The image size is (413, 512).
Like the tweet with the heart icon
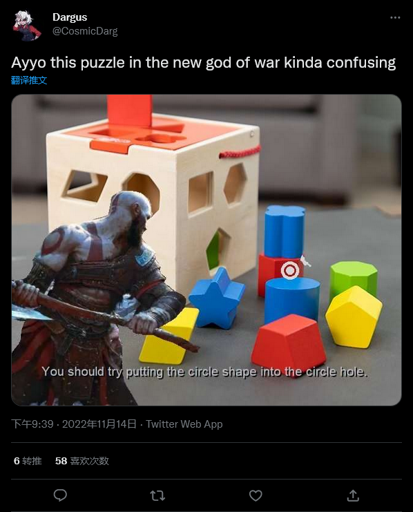click(x=256, y=495)
